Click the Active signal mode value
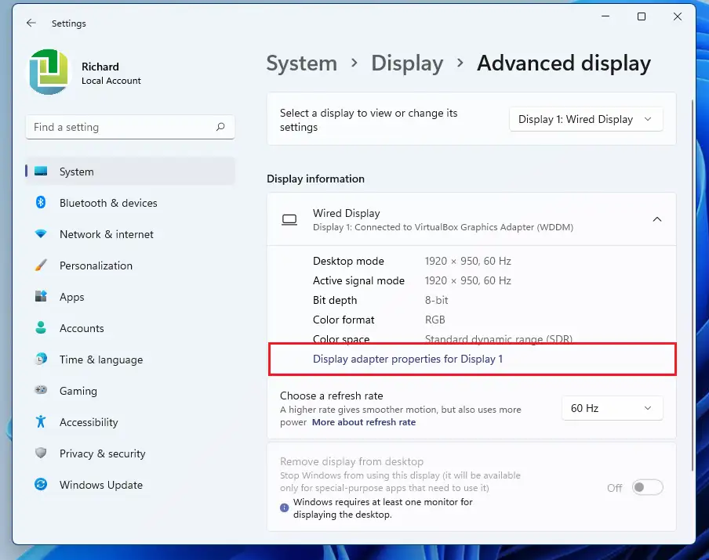 [x=467, y=280]
